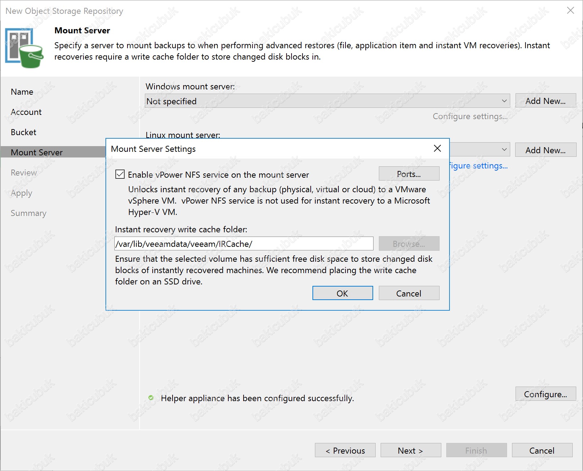Click OK in Mount Server Settings
This screenshot has height=471, width=583.
tap(343, 293)
